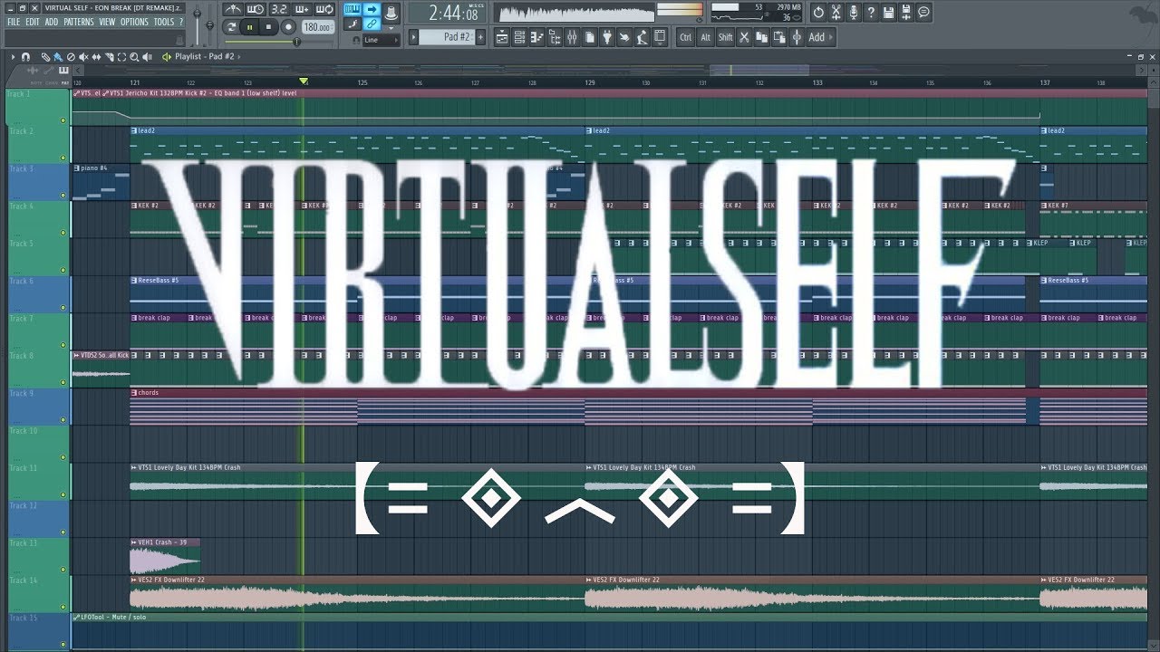Click the Shift modifier button

click(x=726, y=37)
